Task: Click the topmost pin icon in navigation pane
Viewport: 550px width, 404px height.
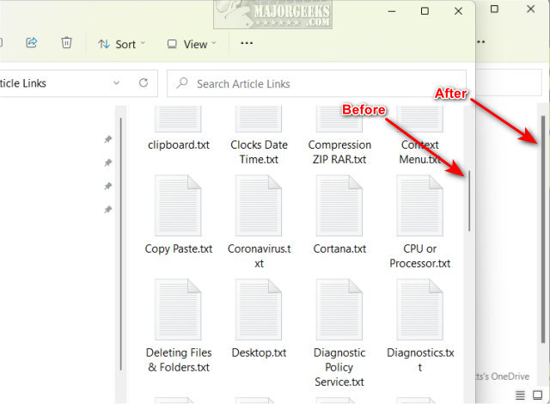Action: (x=108, y=139)
